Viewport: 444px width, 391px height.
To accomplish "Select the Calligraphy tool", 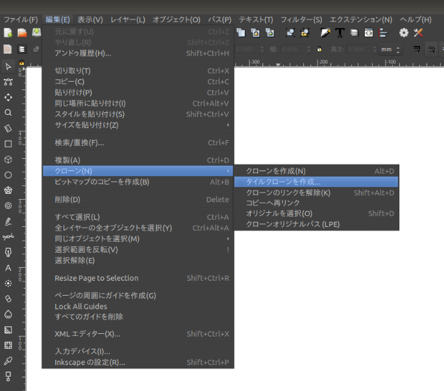I will pos(8,252).
